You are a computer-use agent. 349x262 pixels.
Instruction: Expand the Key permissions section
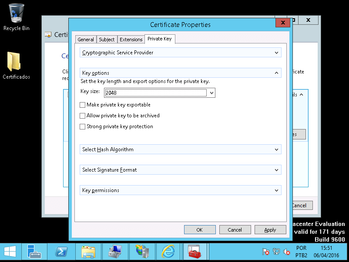click(x=180, y=190)
